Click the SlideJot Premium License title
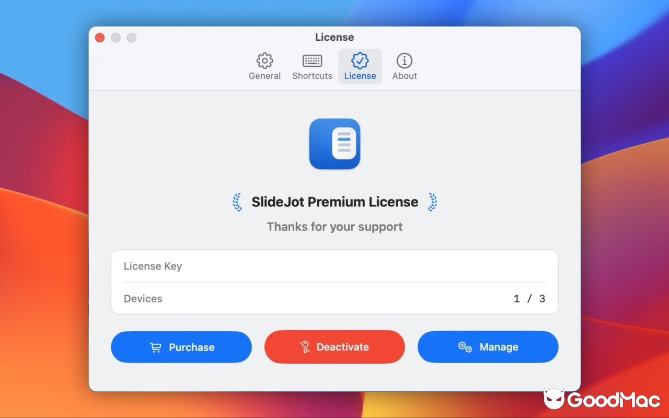 pyautogui.click(x=334, y=202)
